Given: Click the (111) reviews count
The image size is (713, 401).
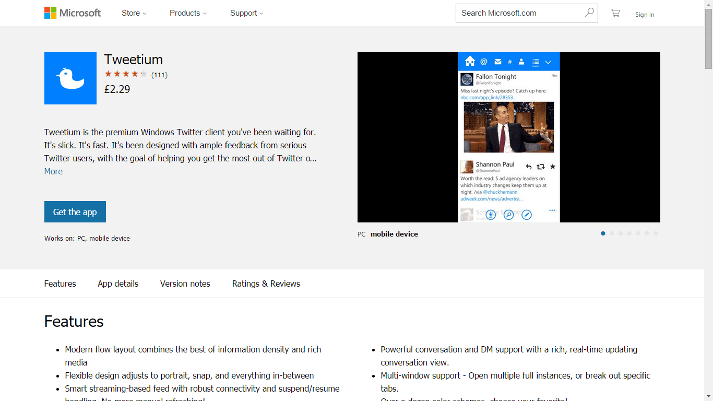Looking at the screenshot, I should pos(159,75).
